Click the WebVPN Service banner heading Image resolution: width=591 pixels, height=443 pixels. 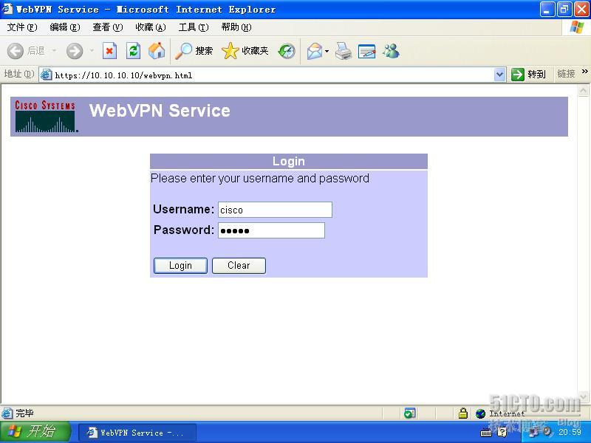(160, 111)
